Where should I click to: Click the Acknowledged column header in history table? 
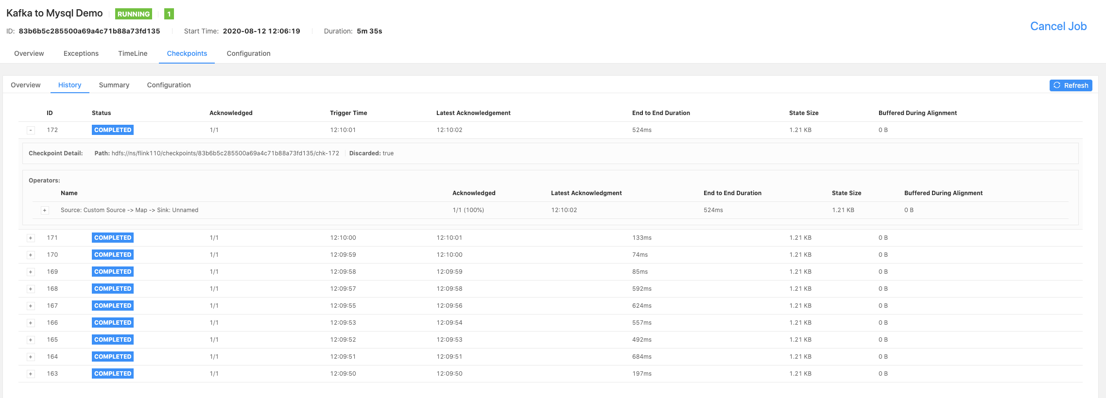[x=231, y=113]
